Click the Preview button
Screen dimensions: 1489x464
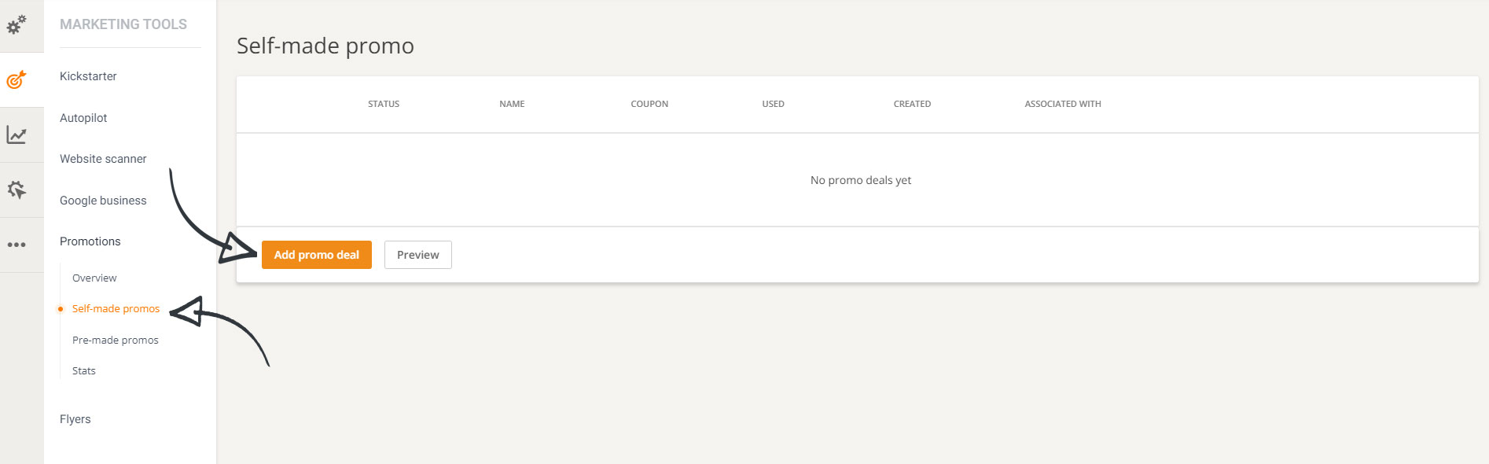(x=417, y=255)
